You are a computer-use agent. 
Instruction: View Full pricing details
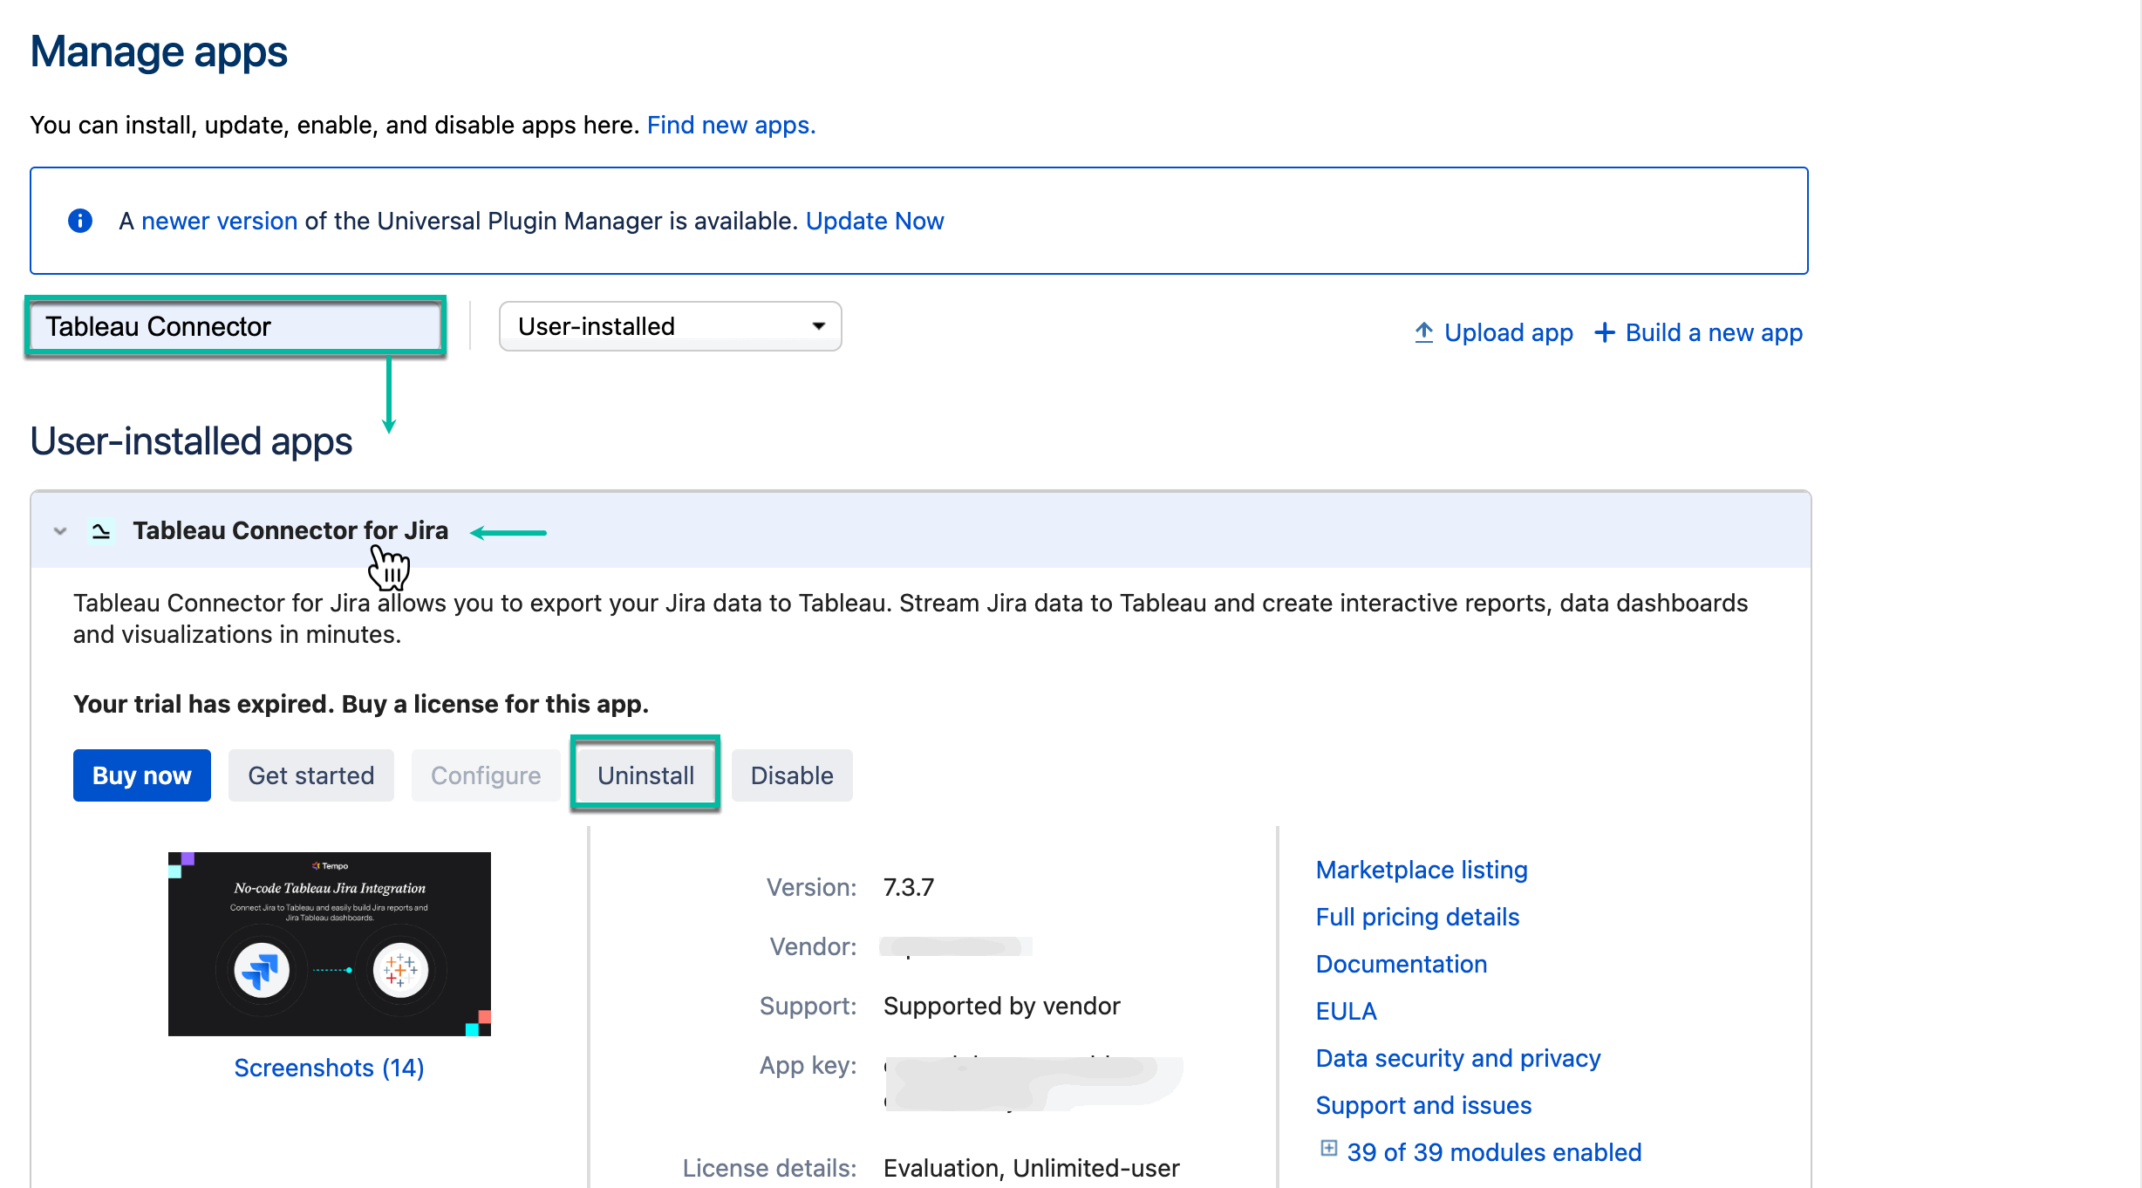[x=1416, y=917]
